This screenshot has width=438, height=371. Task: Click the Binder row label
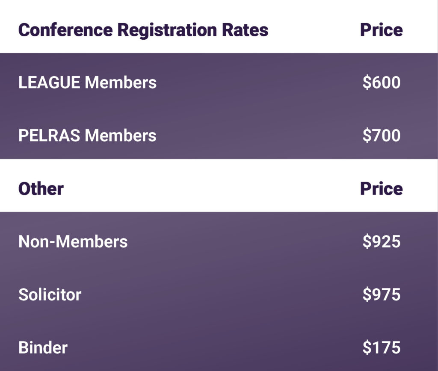click(x=43, y=347)
